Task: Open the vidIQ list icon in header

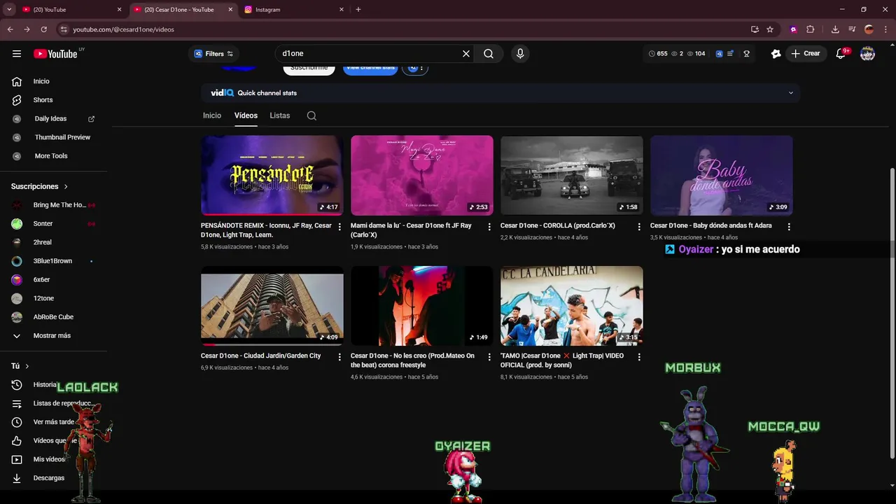Action: 730,54
